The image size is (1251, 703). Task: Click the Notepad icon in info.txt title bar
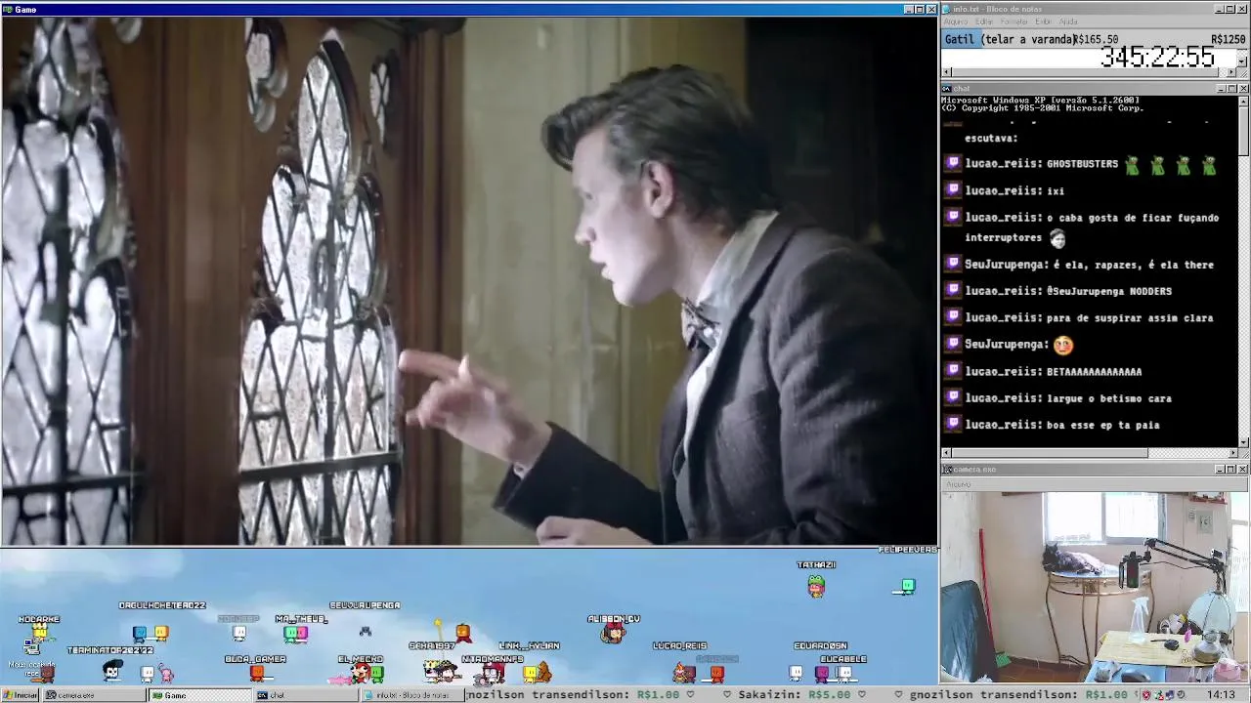946,9
